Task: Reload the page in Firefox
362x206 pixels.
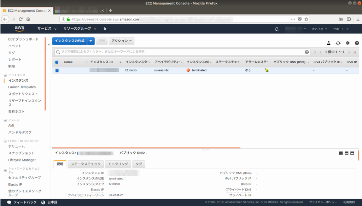Action: pyautogui.click(x=21, y=19)
